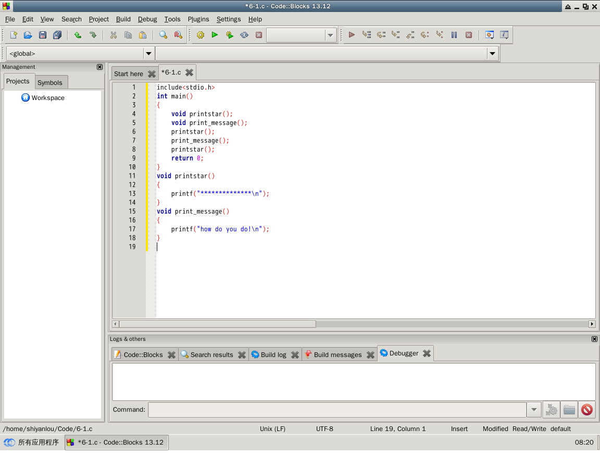Stop the debugger with the red X icon
This screenshot has height=467, width=600.
(469, 35)
